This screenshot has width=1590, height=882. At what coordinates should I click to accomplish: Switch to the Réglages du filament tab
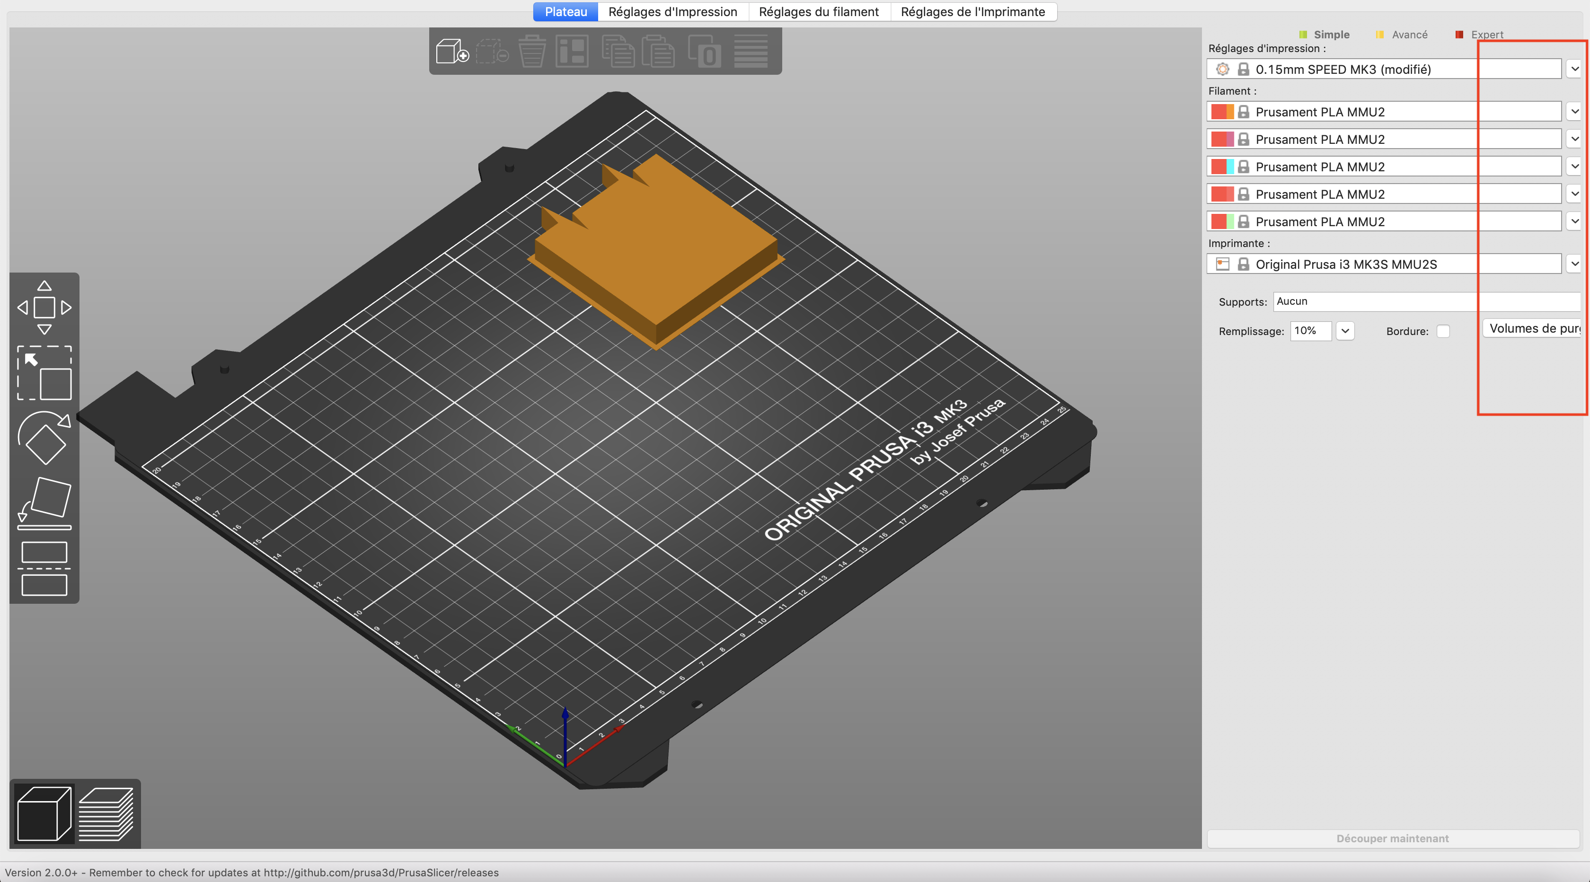[x=819, y=12]
